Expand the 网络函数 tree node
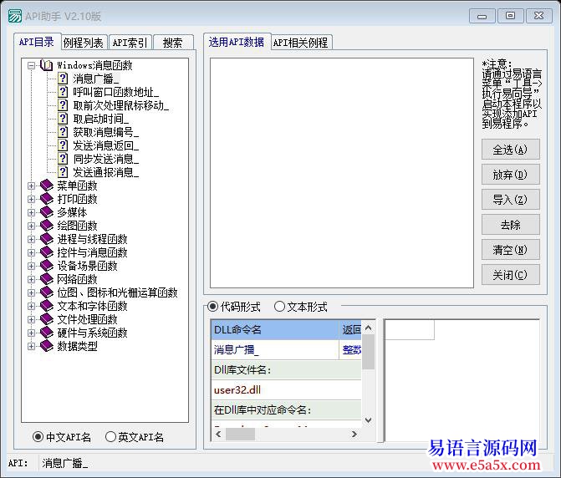The width and height of the screenshot is (561, 478). pos(32,280)
